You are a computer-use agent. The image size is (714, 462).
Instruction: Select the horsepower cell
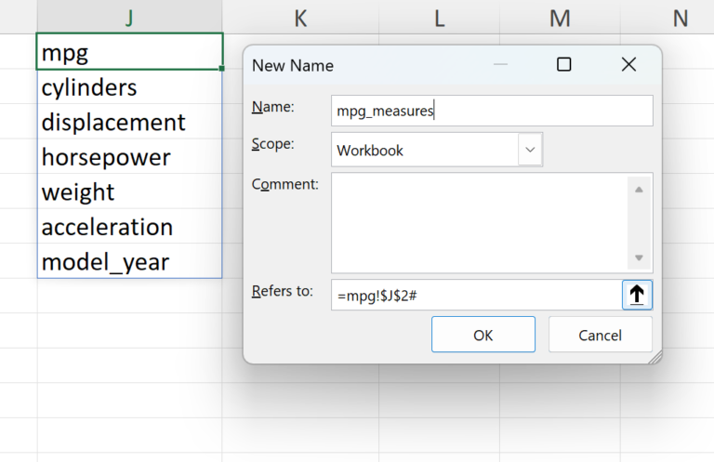pyautogui.click(x=129, y=157)
